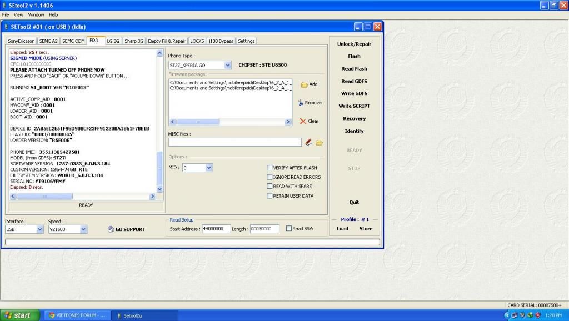Expand the MID dropdown

pyautogui.click(x=209, y=168)
